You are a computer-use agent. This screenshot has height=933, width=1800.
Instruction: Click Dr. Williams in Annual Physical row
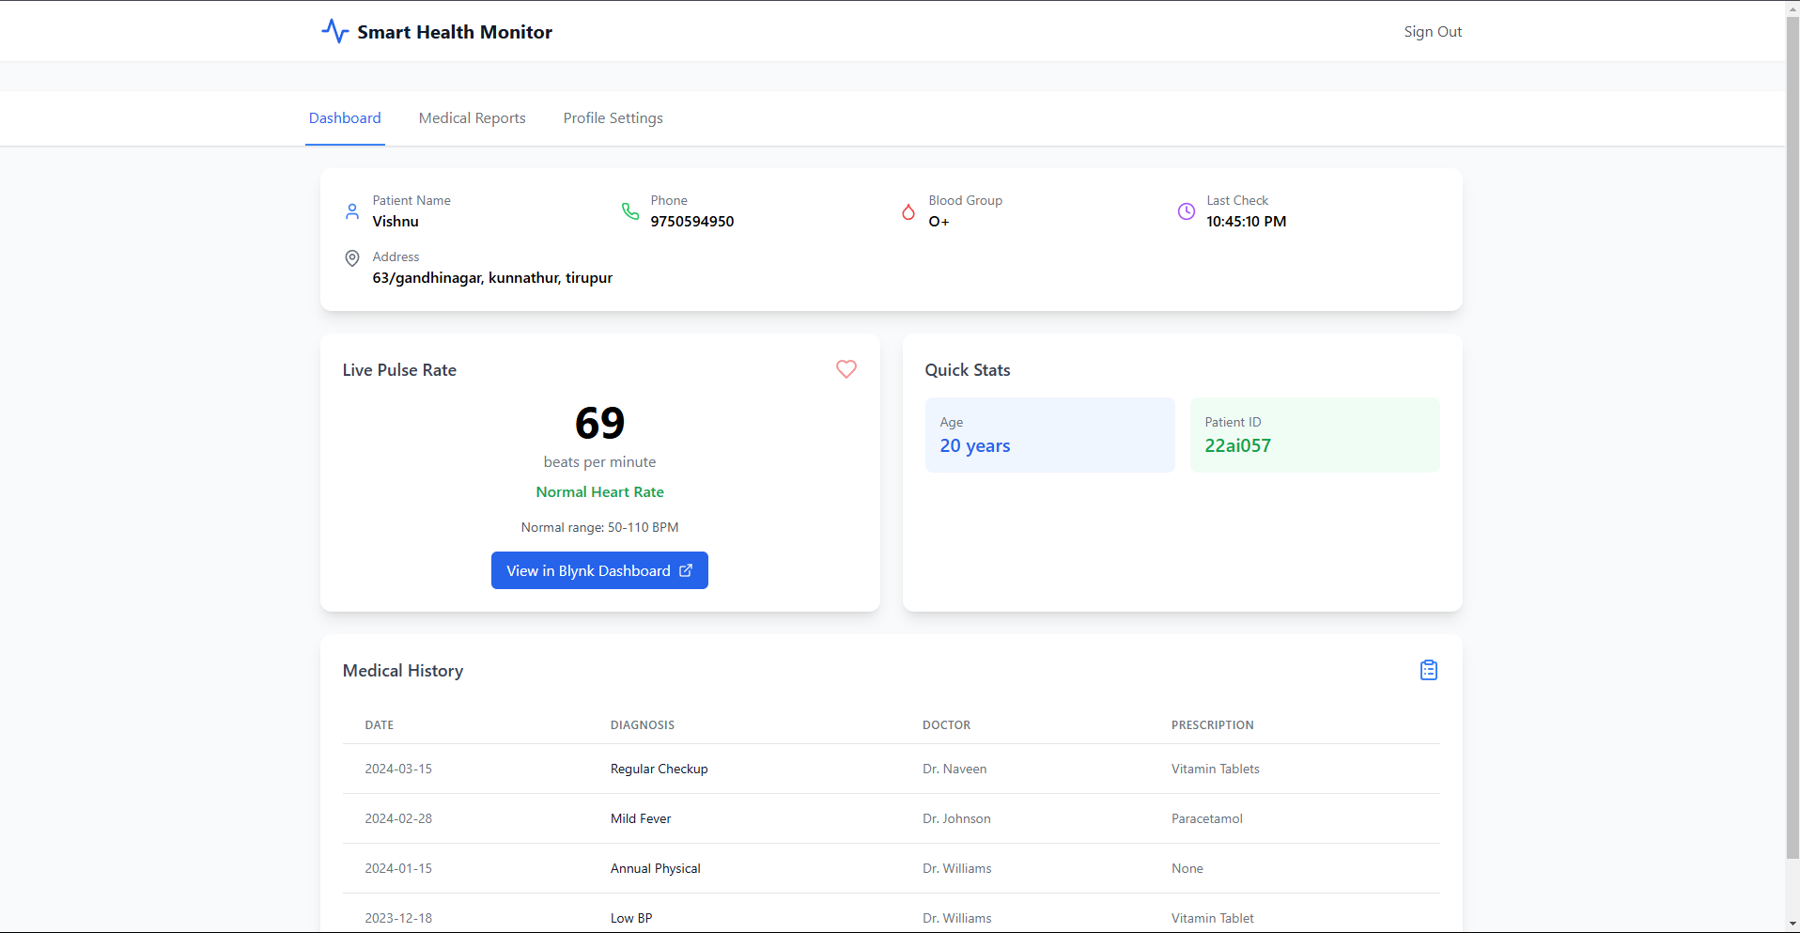click(x=957, y=868)
